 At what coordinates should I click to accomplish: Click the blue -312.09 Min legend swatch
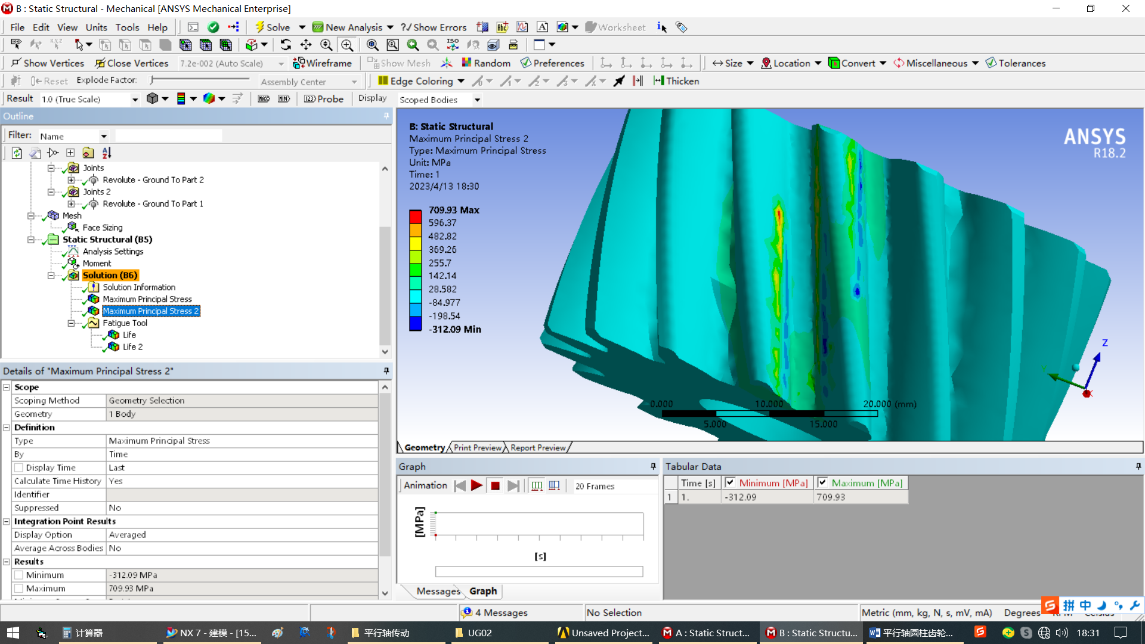coord(416,324)
